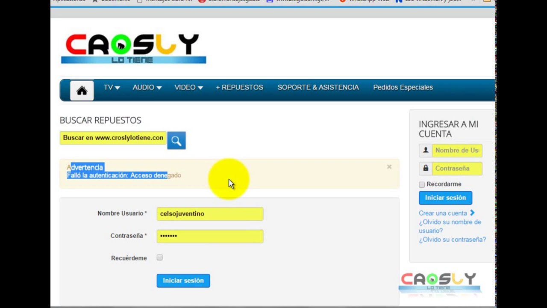Open SOPORTE & ASISTENCIA menu item
Viewport: 547px width, 308px height.
tap(318, 87)
